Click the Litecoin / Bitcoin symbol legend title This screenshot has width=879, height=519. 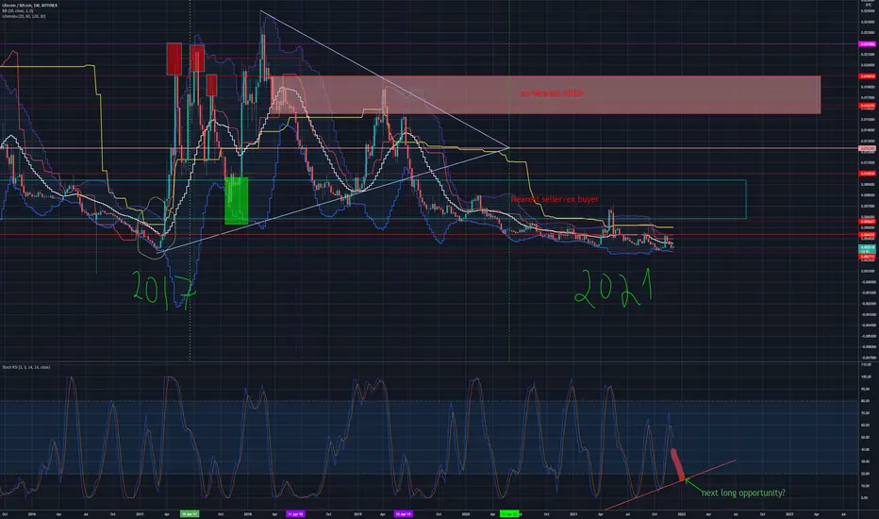pyautogui.click(x=30, y=5)
